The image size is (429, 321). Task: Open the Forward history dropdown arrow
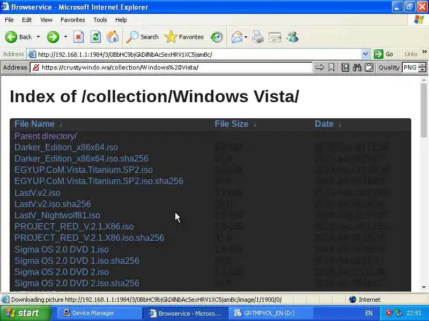pos(65,37)
